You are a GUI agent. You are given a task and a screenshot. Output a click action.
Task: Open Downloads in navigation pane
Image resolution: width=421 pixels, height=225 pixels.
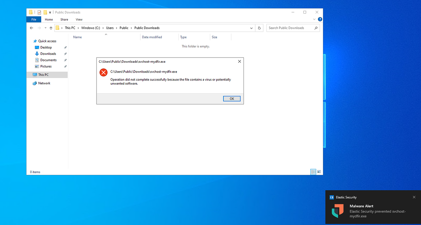[x=48, y=54]
